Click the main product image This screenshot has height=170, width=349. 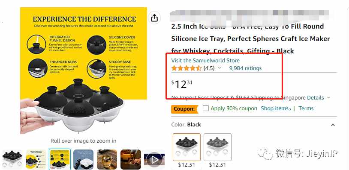coord(84,70)
